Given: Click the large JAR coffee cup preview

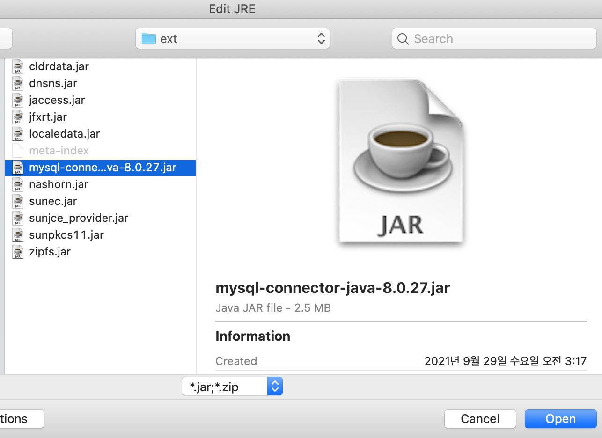Looking at the screenshot, I should click(401, 161).
